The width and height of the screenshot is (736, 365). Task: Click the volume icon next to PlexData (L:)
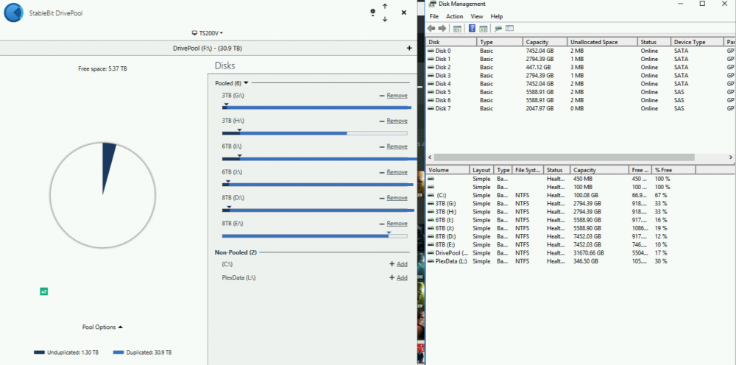[431, 261]
